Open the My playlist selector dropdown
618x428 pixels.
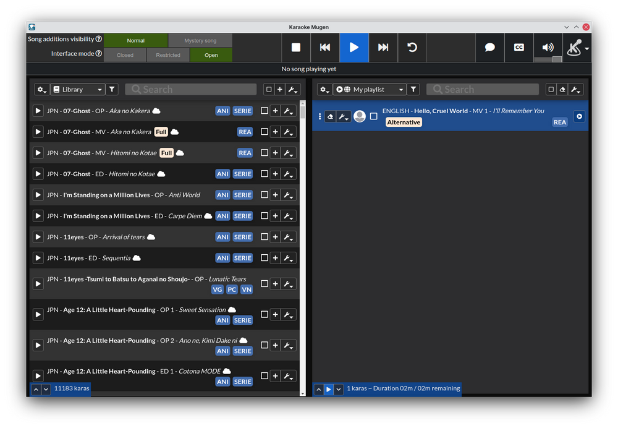tap(370, 90)
